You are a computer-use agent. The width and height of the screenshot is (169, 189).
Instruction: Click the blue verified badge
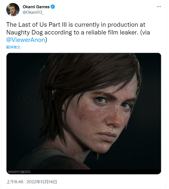point(53,7)
